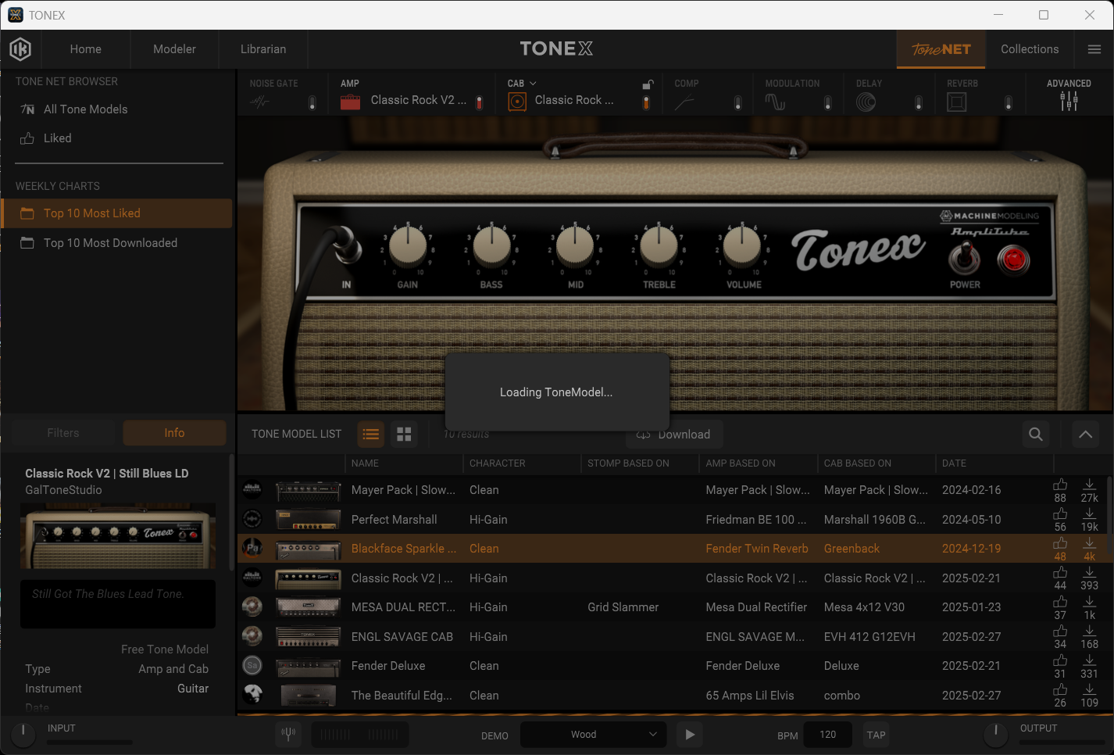Open the Modeler tab
Viewport: 1114px width, 755px height.
pyautogui.click(x=174, y=49)
